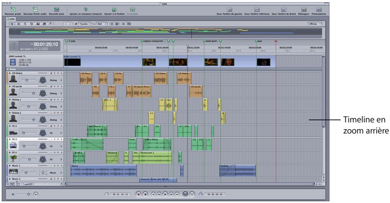Click the Présentations toolbar icon
The image size is (390, 203).
click(319, 9)
